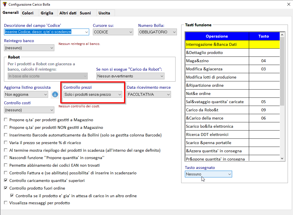Viewport: 293px width, 215px height.
Task: Expand the Data ricevimento merce dropdown
Action: click(x=149, y=95)
